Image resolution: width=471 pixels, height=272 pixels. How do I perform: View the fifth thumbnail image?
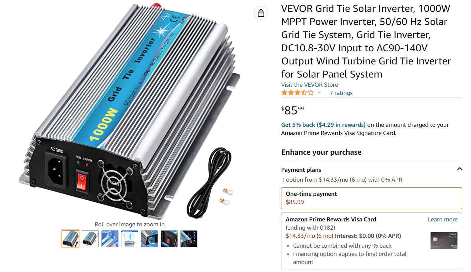149,239
